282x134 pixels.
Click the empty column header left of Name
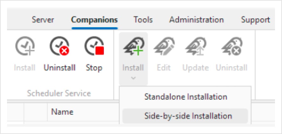coord(36,112)
